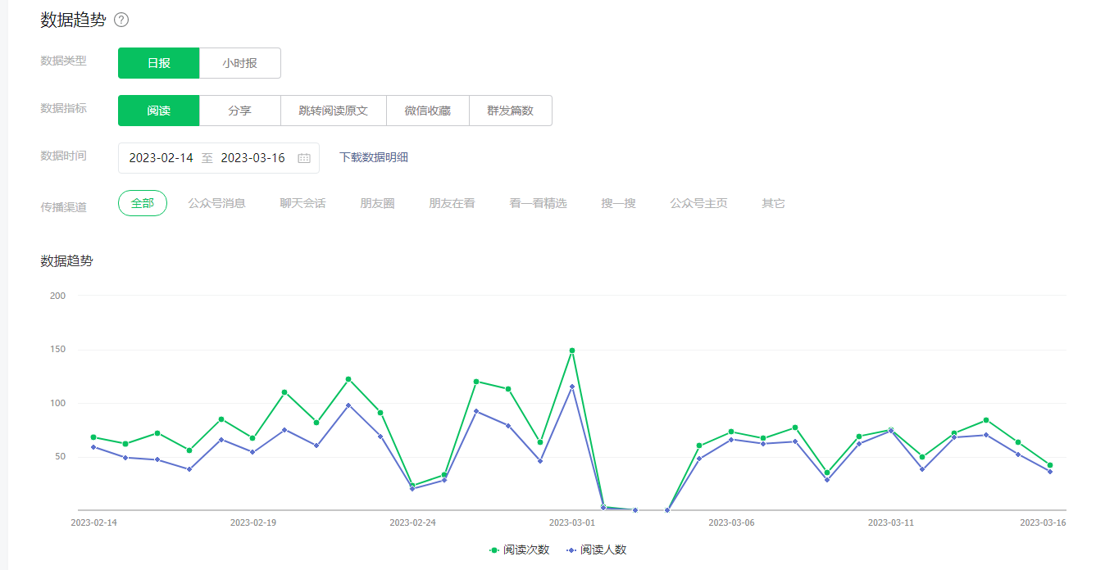The image size is (1096, 570).
Task: Select the 微信收藏 metric tab
Action: point(428,111)
